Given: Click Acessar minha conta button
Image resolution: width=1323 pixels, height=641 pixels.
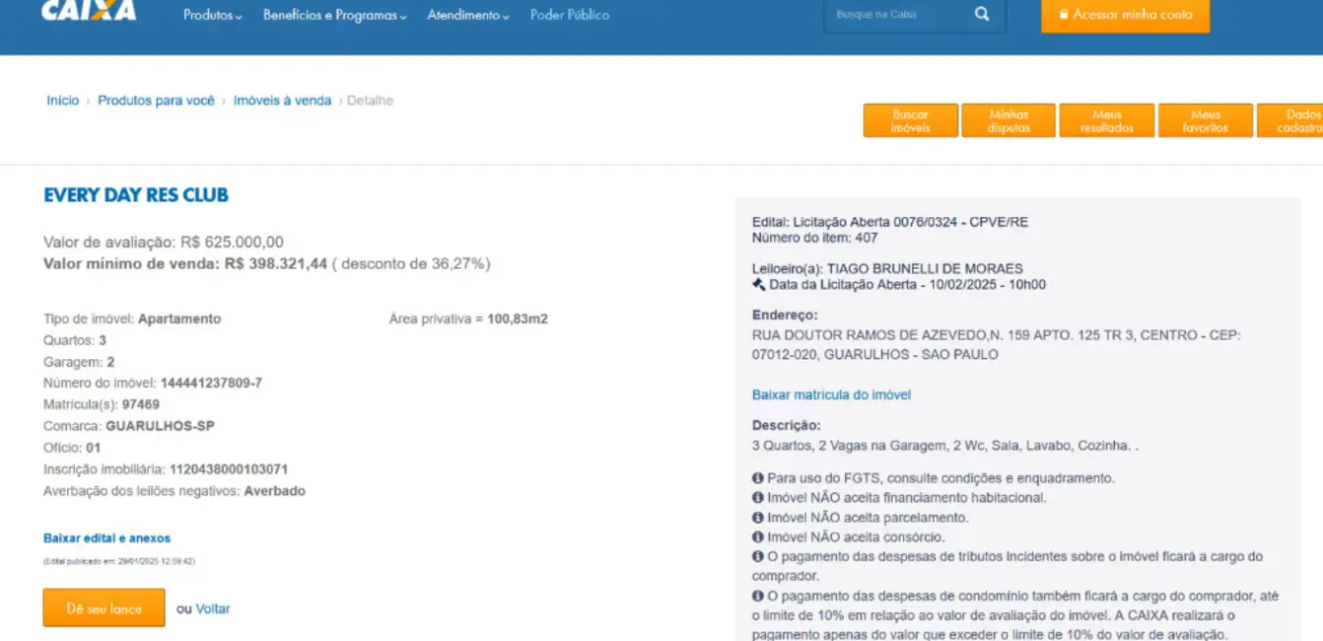Looking at the screenshot, I should pyautogui.click(x=1125, y=15).
